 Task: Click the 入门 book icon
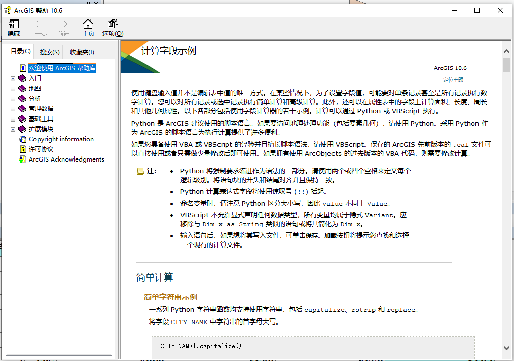(22, 78)
